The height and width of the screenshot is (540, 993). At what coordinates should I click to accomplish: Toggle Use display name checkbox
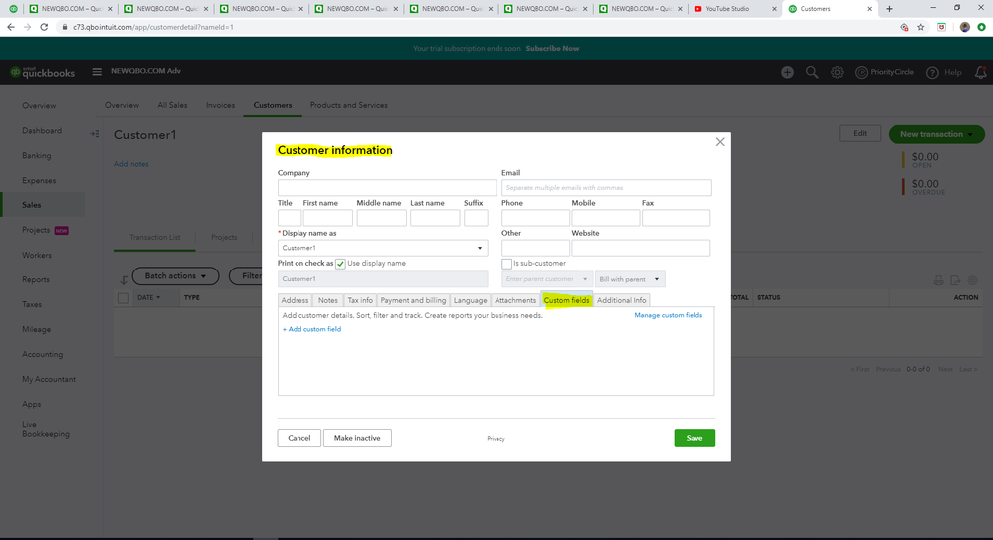tap(340, 264)
